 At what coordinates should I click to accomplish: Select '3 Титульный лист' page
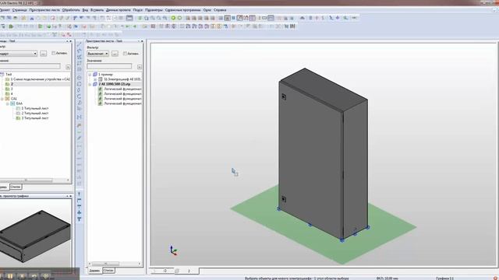tap(35, 118)
